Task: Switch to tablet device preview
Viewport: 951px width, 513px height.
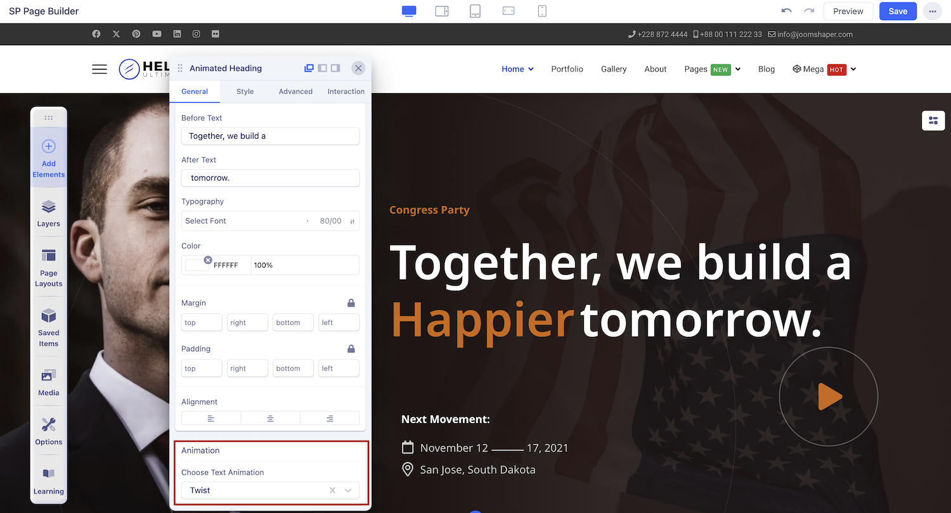Action: 475,11
